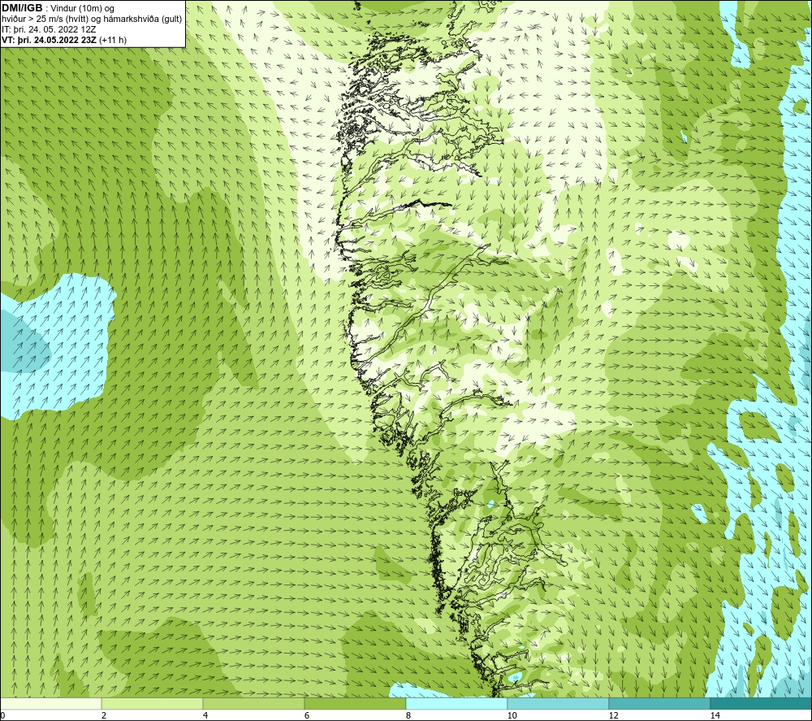This screenshot has width=812, height=721.
Task: Click the '14' label on the scale
Action: 715,715
